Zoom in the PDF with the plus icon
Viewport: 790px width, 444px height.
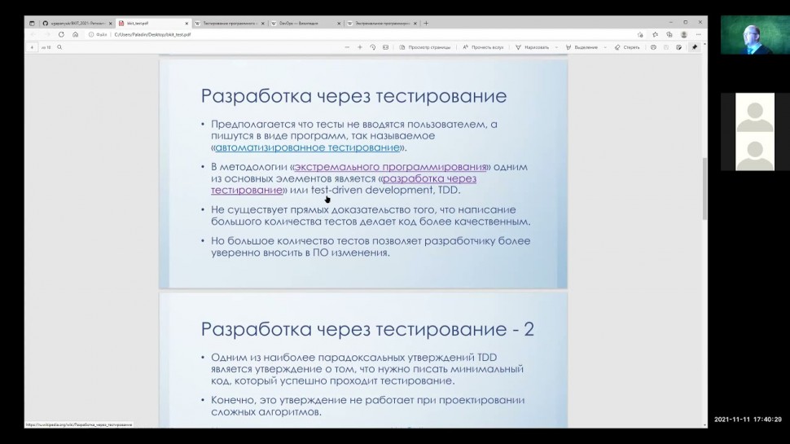tap(360, 47)
